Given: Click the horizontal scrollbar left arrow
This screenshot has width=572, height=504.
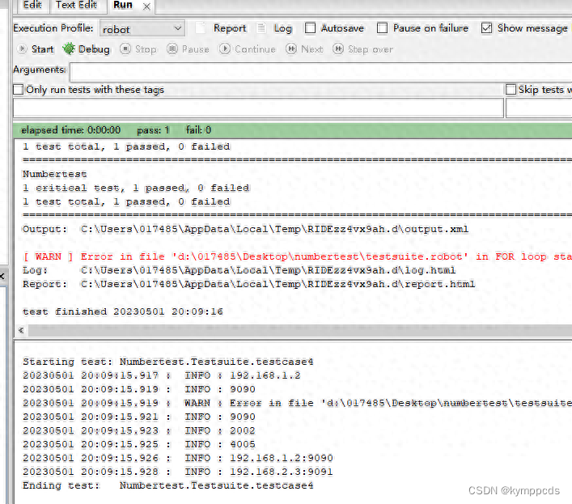Looking at the screenshot, I should (x=21, y=330).
